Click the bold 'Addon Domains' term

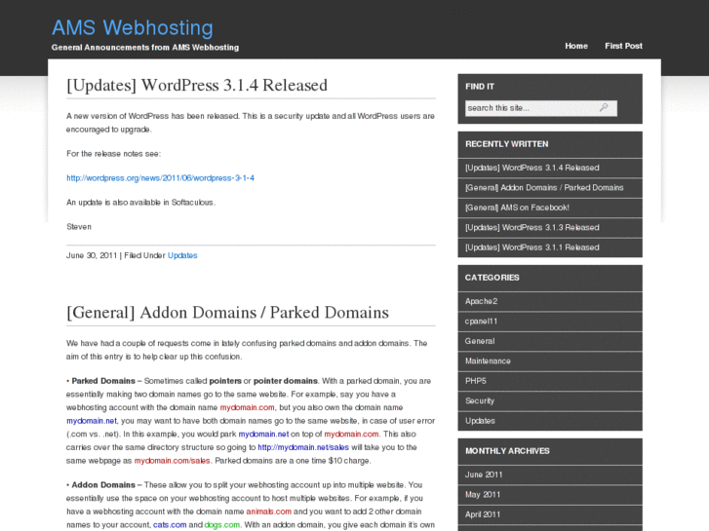tap(103, 485)
